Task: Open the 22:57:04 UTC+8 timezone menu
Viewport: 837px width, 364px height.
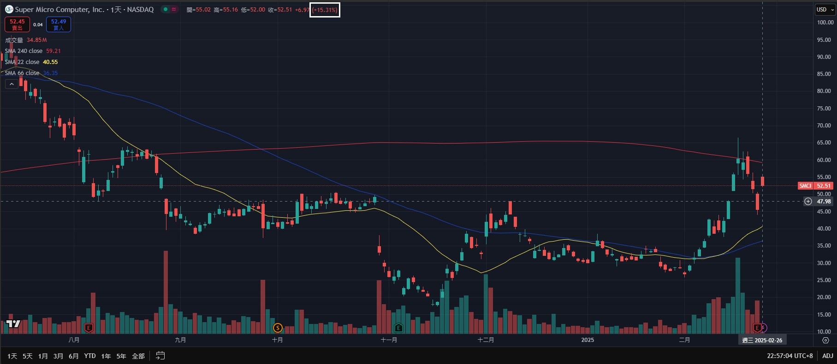Action: point(790,356)
